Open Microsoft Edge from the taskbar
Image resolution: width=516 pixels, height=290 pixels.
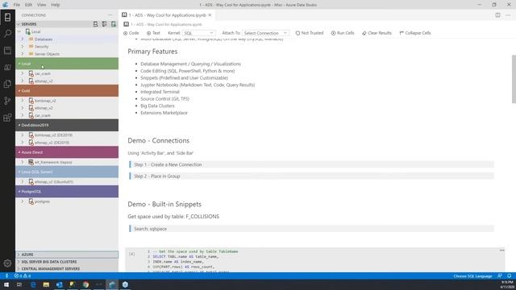(x=33, y=284)
